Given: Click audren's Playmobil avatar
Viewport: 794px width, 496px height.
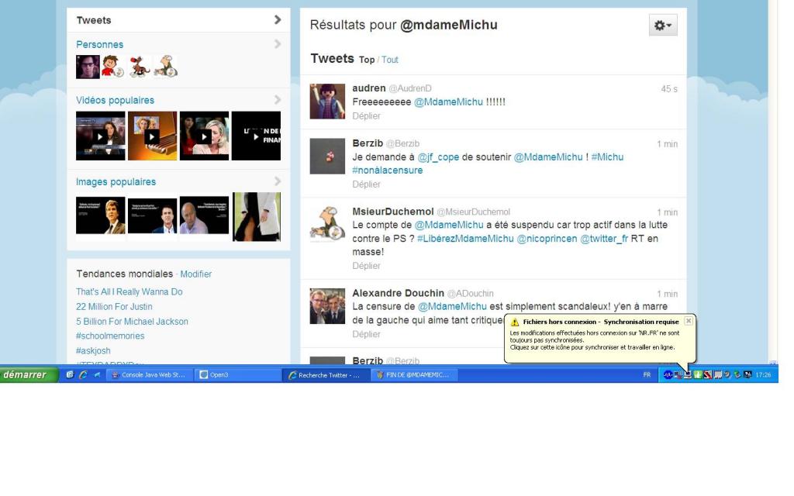Looking at the screenshot, I should [x=327, y=102].
